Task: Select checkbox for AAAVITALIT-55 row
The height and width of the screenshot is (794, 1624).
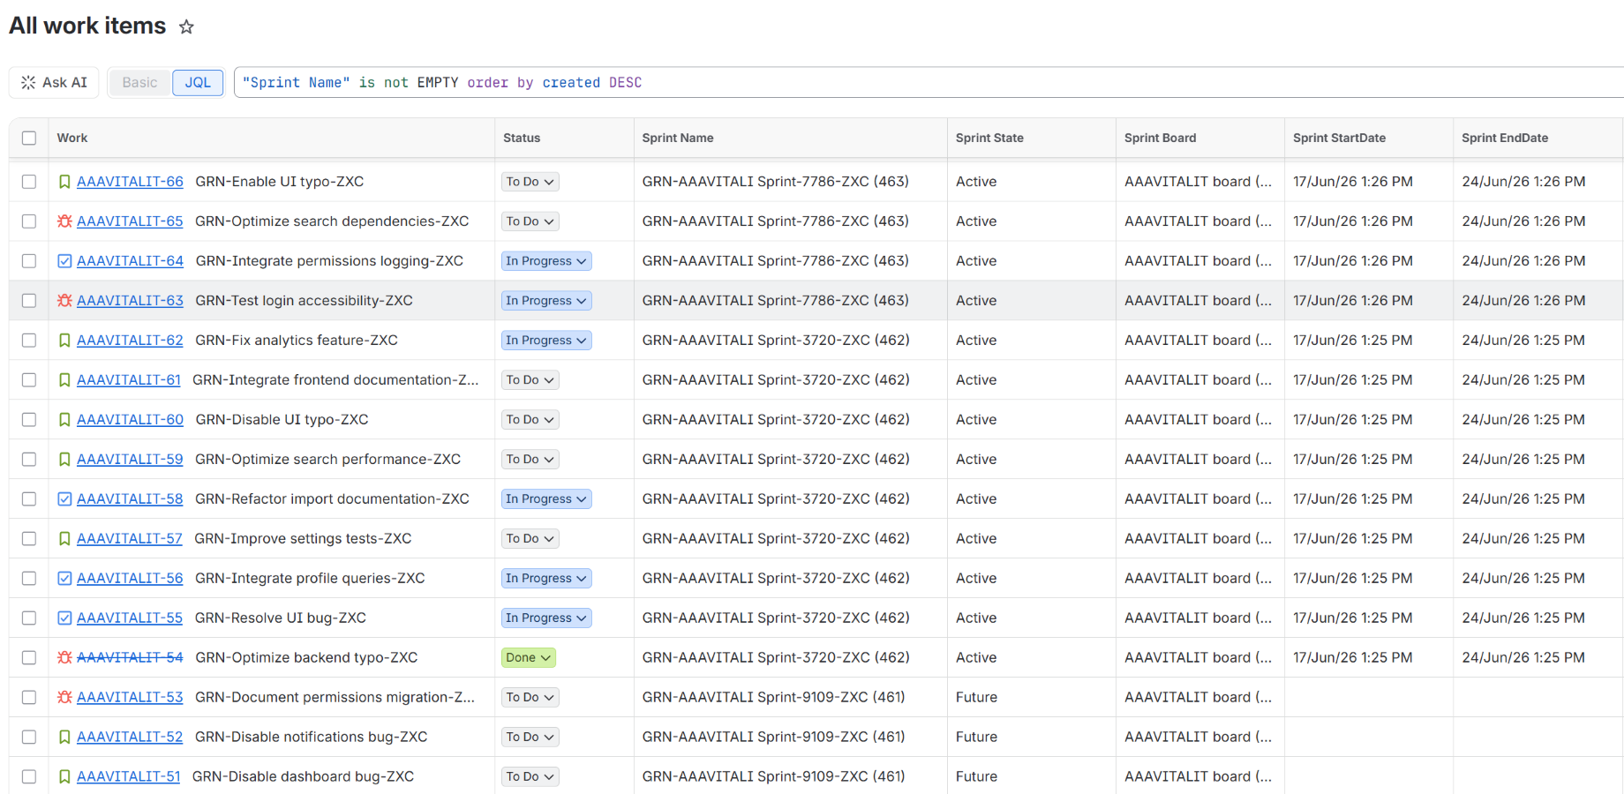Action: 29,618
